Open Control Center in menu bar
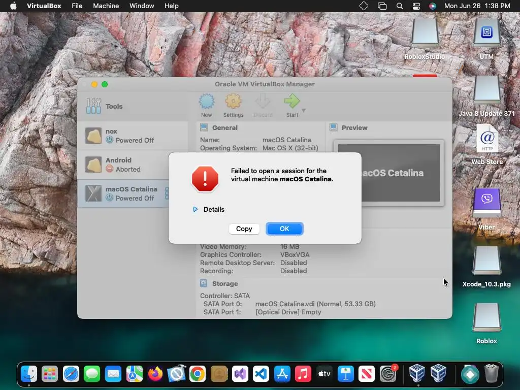This screenshot has width=520, height=390. (x=416, y=6)
